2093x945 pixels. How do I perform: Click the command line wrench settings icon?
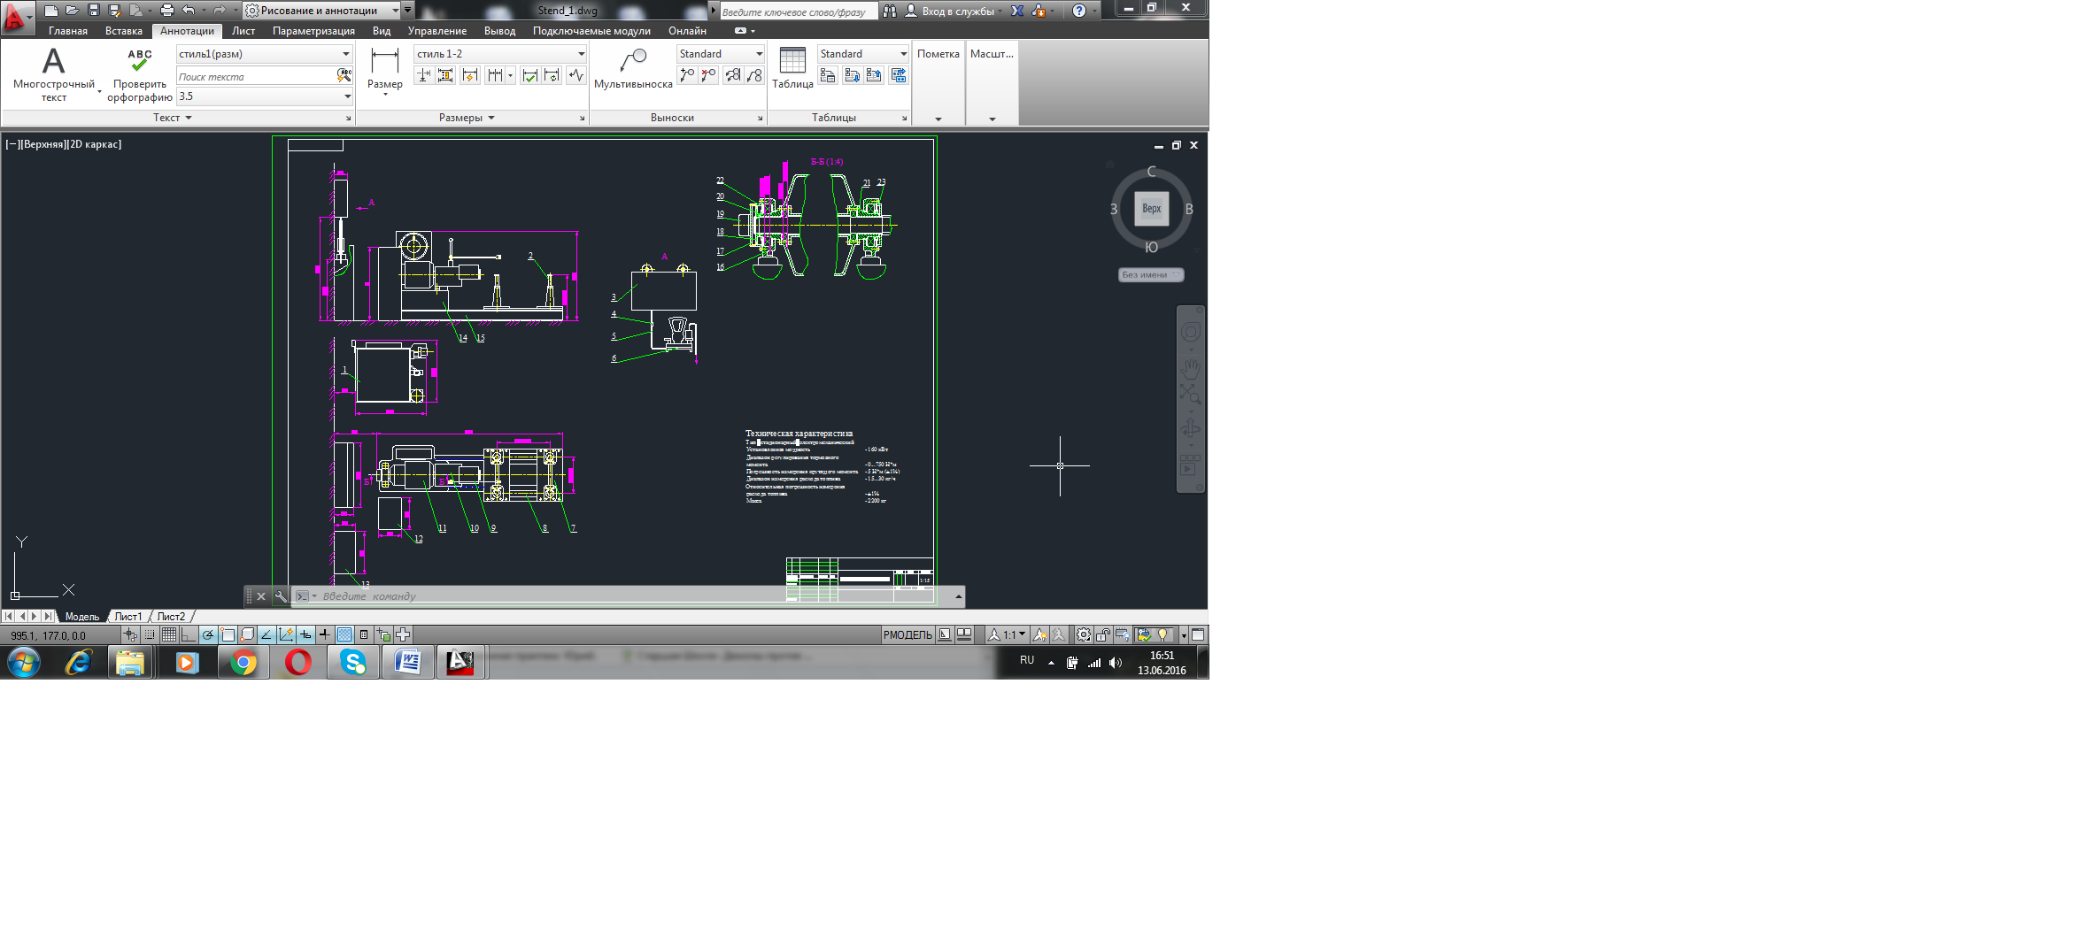(x=281, y=596)
